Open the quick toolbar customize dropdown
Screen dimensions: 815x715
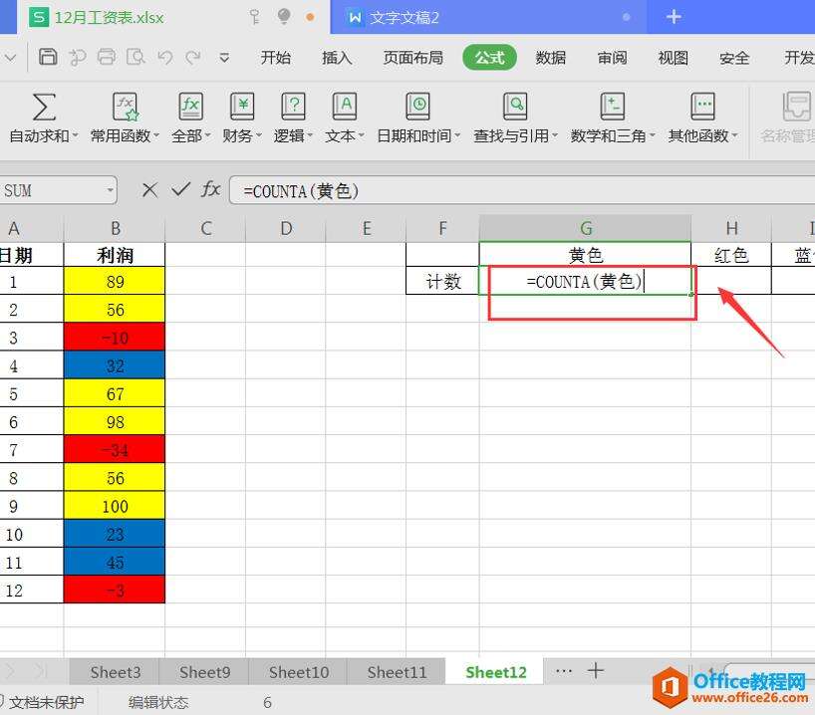(x=224, y=58)
